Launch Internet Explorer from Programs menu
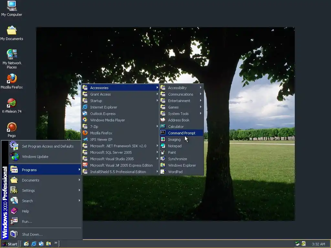Image resolution: width=331 pixels, height=248 pixels. pyautogui.click(x=120, y=107)
